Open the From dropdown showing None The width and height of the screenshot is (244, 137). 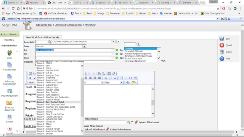pyautogui.click(x=84, y=46)
